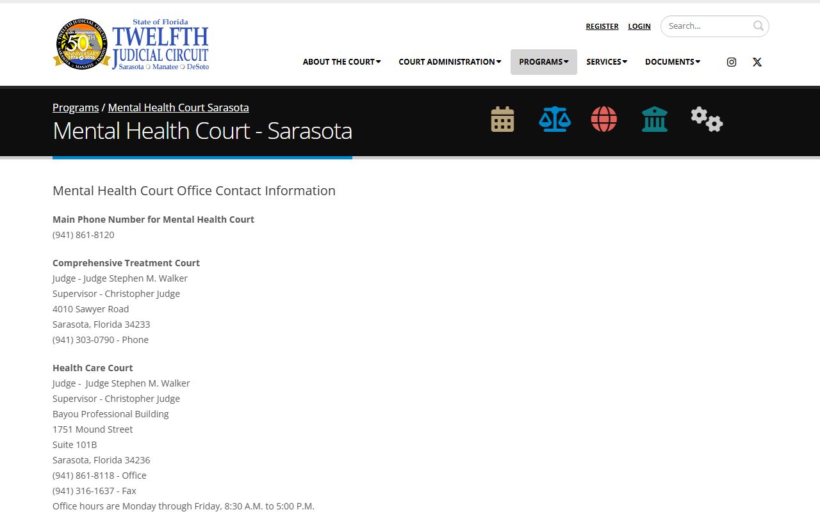Click the Sarasota, Florida 34236 line
The width and height of the screenshot is (820, 512).
(101, 460)
